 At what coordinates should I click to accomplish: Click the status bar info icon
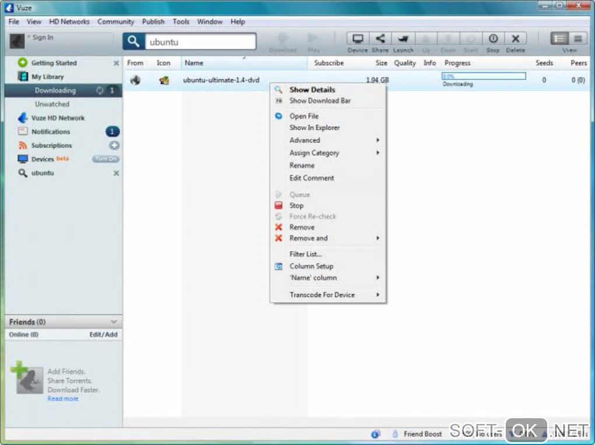point(375,435)
